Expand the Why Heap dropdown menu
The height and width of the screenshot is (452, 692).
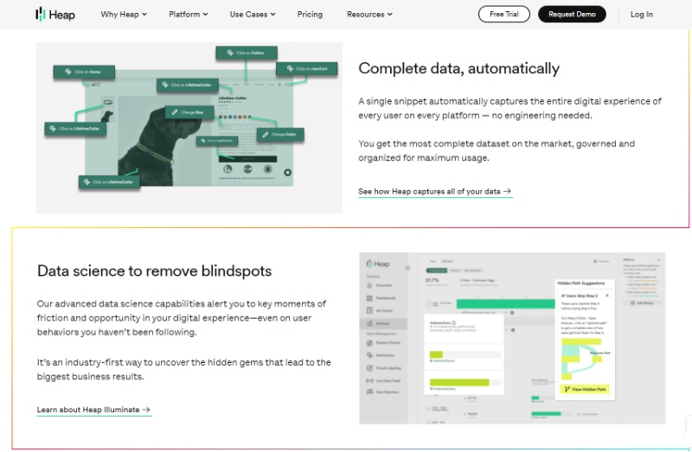(124, 14)
